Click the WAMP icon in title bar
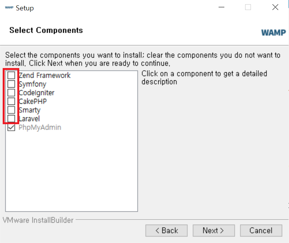This screenshot has height=243, width=289. click(9, 8)
